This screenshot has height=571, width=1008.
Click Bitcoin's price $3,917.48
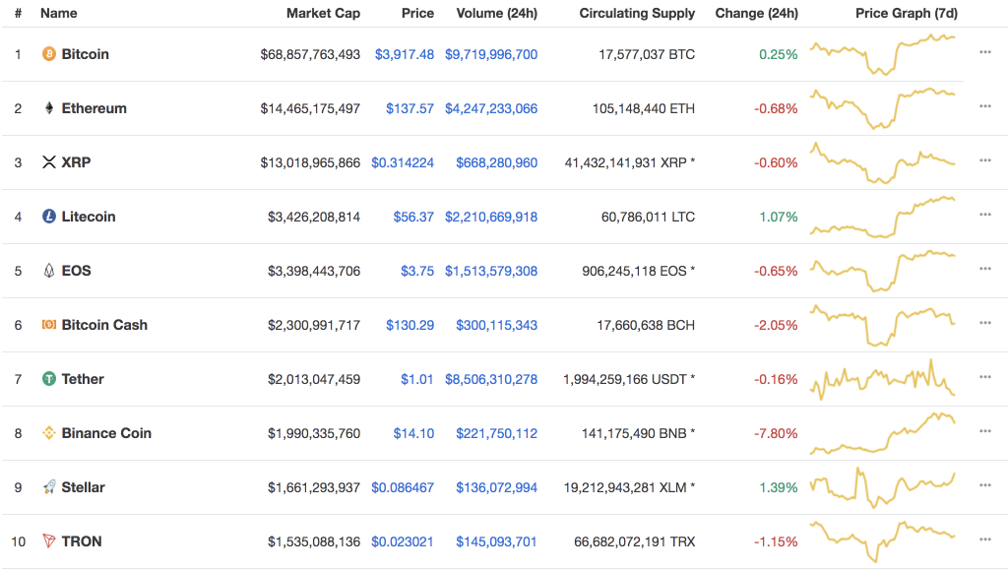click(405, 55)
